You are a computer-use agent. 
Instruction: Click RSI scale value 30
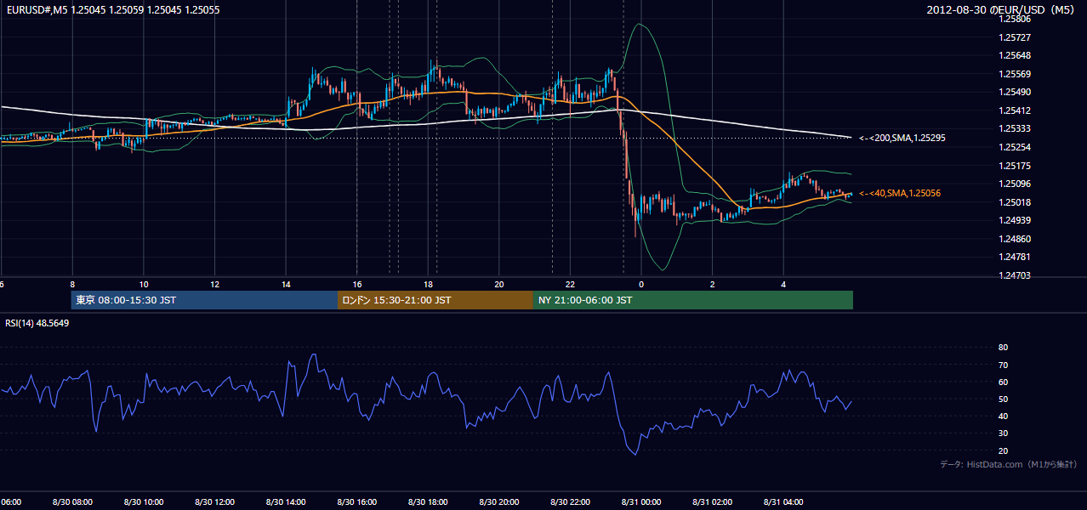click(1003, 433)
